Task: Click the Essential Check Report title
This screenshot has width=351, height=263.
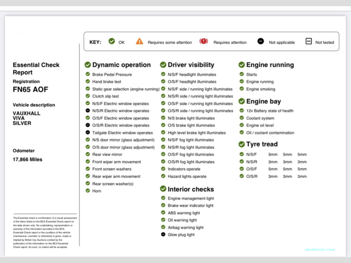Action: point(36,68)
